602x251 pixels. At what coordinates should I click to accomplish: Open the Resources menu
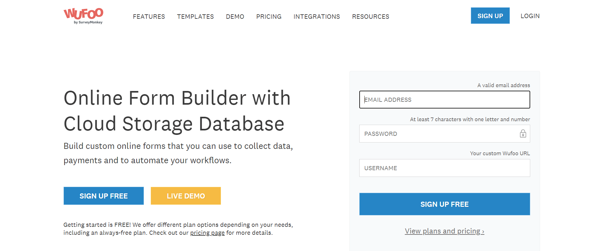370,17
